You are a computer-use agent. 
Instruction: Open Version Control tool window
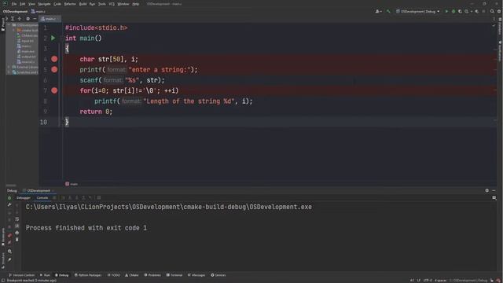click(x=21, y=275)
